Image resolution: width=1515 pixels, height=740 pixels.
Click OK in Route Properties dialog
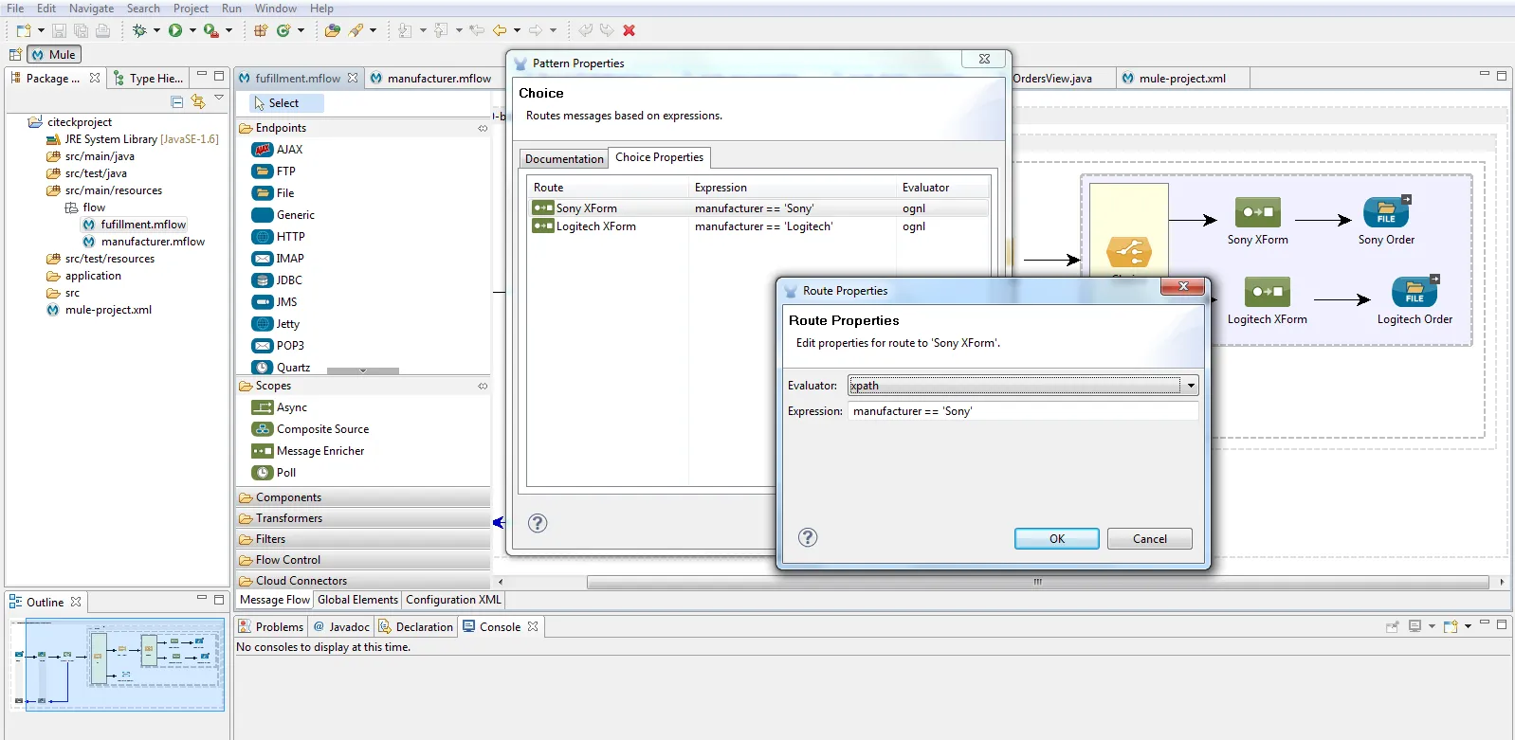[x=1057, y=538]
